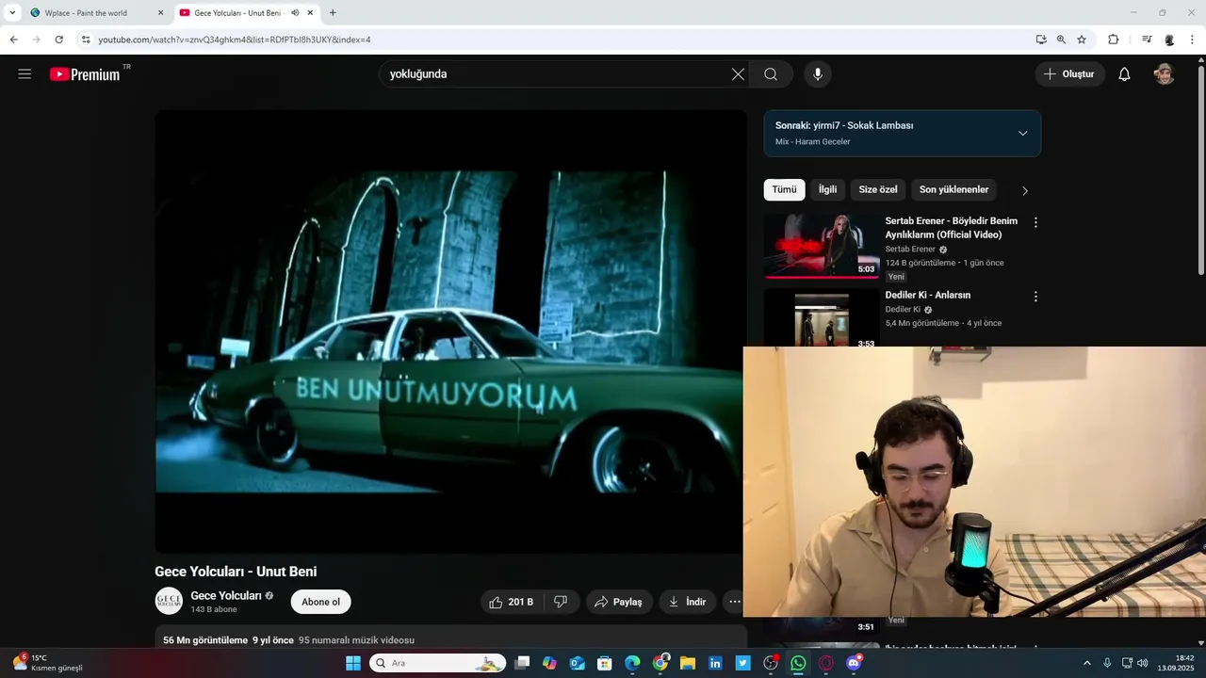The height and width of the screenshot is (678, 1206).
Task: View site information icon in address bar
Action: pos(86,40)
